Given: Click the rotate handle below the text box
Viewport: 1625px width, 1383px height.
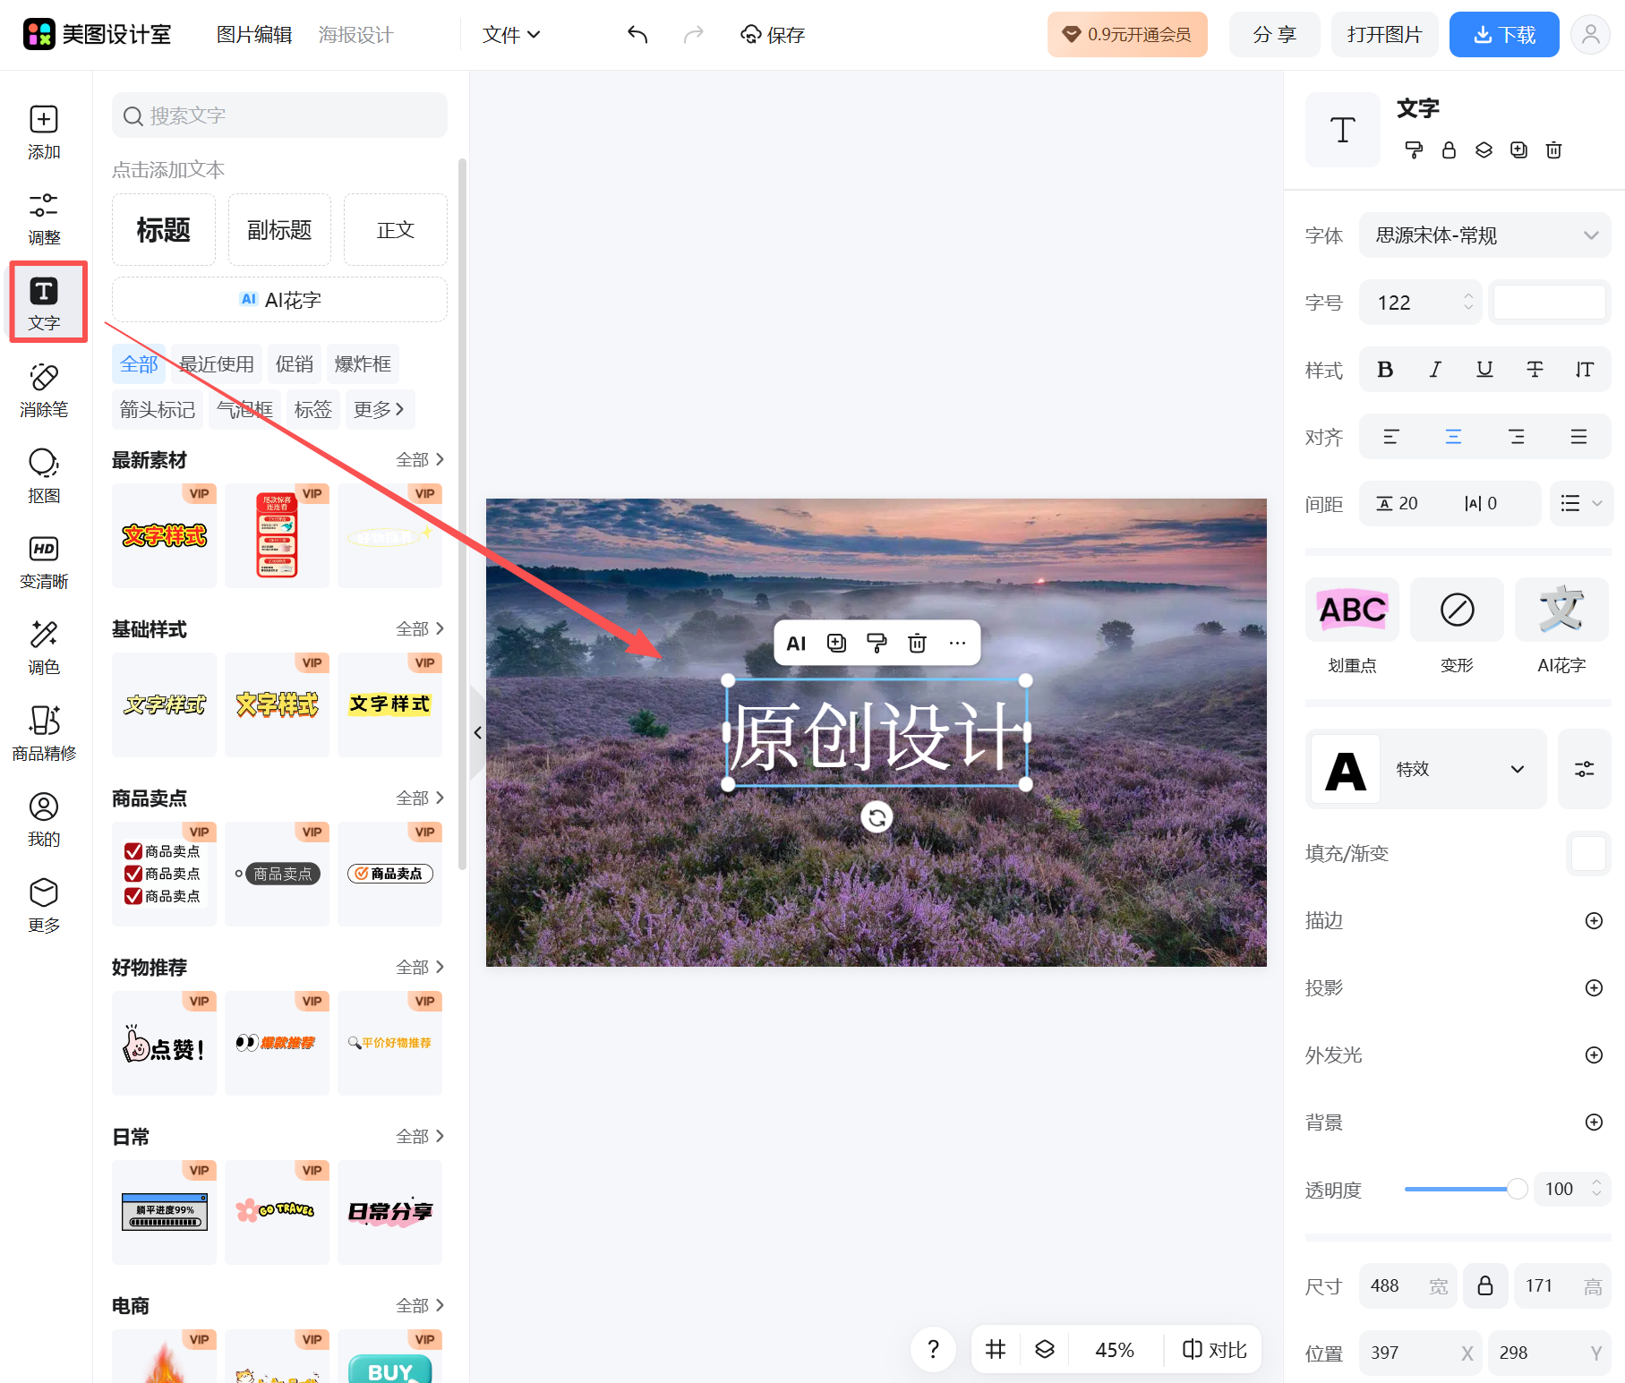Looking at the screenshot, I should click(877, 817).
